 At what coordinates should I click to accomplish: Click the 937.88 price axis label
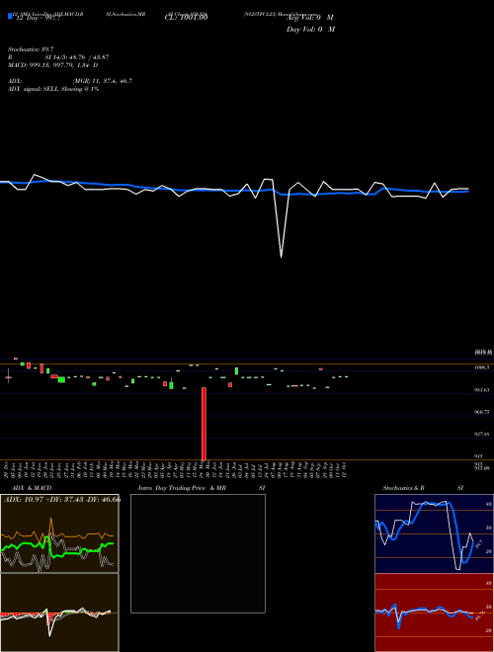tap(482, 434)
